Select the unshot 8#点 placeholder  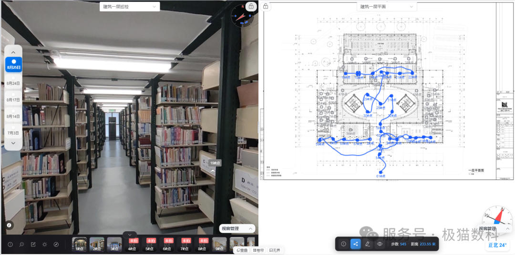203,245
